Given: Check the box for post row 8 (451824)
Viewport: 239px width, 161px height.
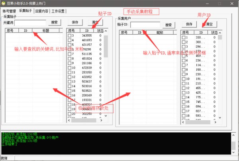Looking at the screenshot, I should pyautogui.click(x=69, y=59).
